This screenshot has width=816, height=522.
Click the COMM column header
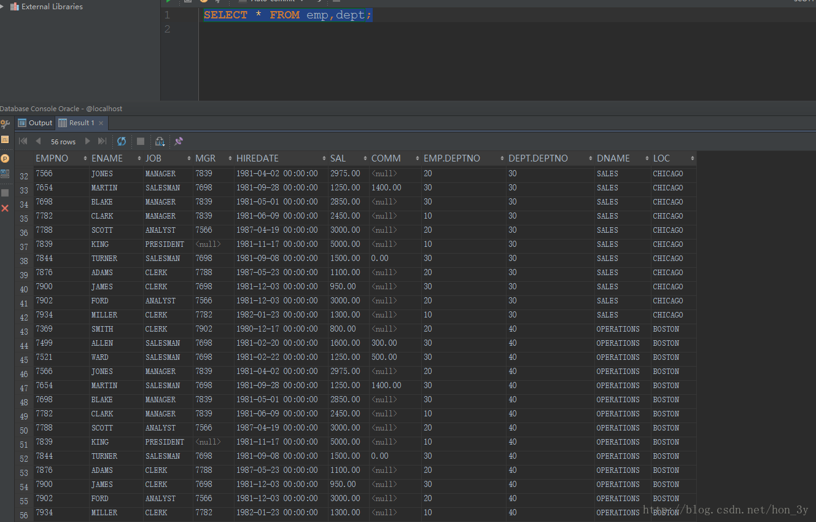point(386,158)
